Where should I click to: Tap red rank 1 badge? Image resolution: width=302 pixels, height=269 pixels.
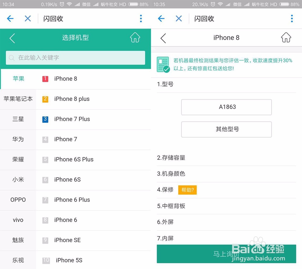click(x=45, y=79)
